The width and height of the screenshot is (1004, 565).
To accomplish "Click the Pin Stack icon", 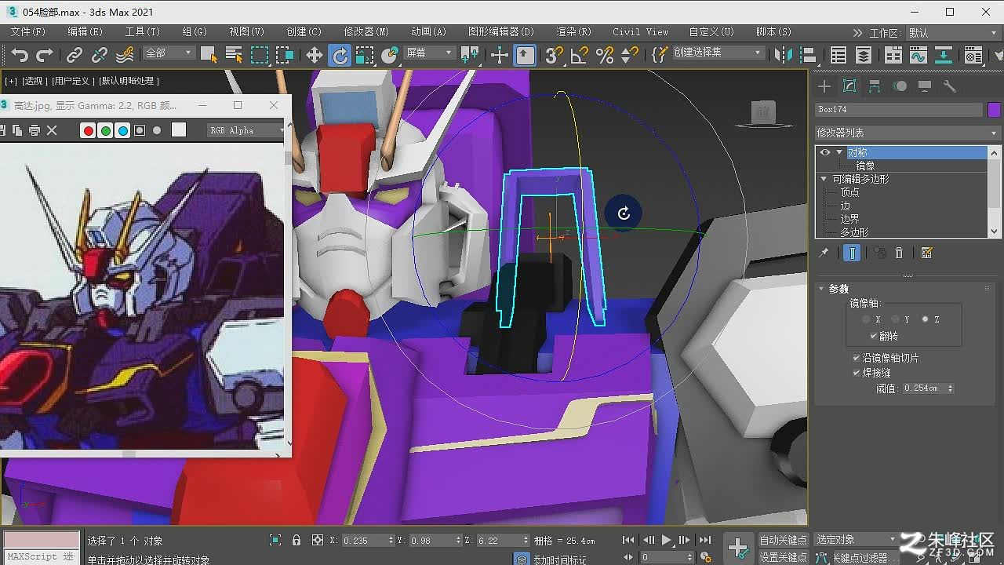I will click(824, 253).
